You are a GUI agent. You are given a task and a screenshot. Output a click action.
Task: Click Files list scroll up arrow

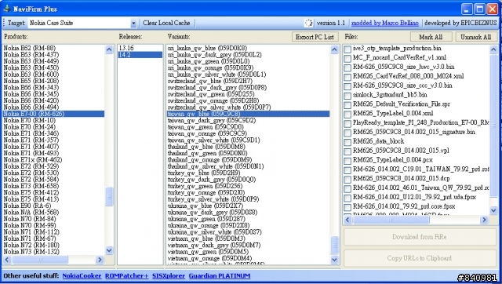click(493, 49)
